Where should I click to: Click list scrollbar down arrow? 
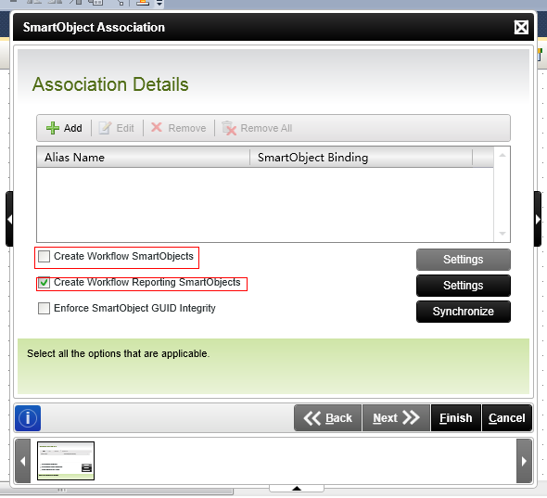[x=502, y=233]
